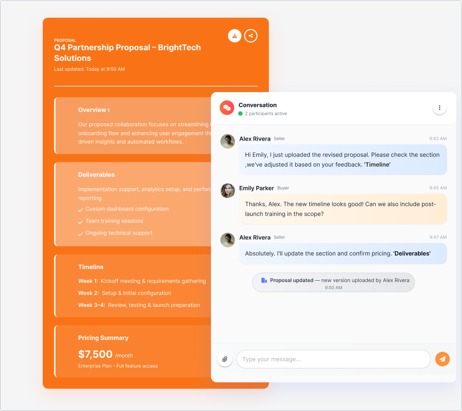Click the $7,500 price amount
This screenshot has height=411, width=462.
[95, 354]
